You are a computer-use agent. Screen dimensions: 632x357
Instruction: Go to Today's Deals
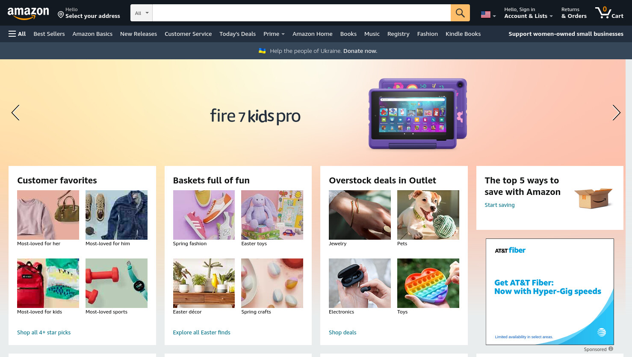(237, 34)
